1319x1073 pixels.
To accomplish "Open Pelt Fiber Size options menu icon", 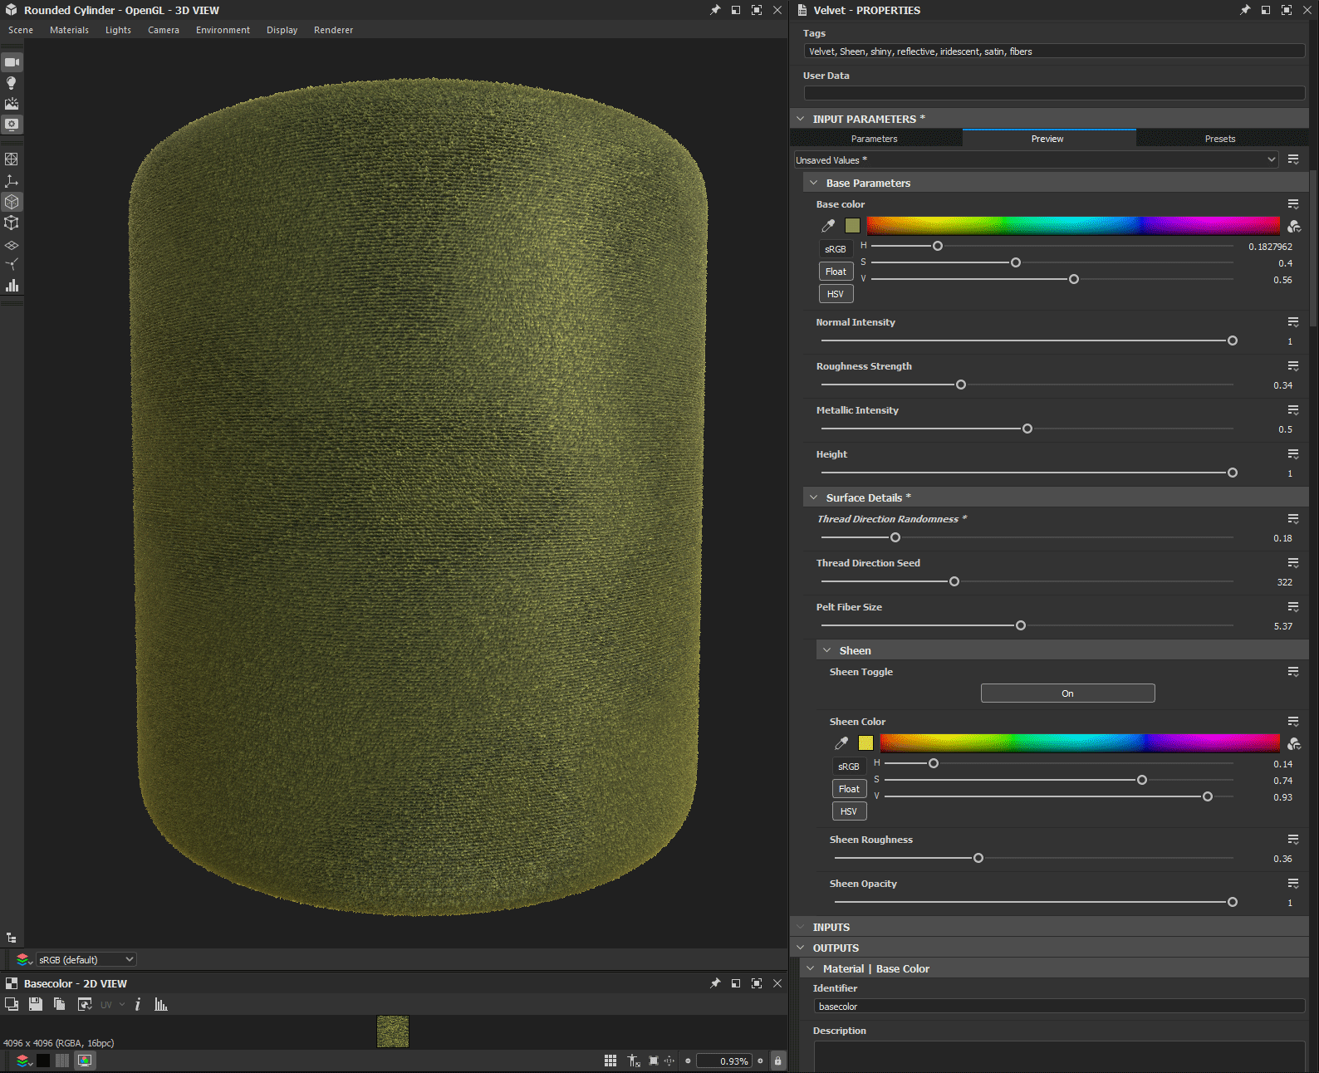I will 1293,607.
